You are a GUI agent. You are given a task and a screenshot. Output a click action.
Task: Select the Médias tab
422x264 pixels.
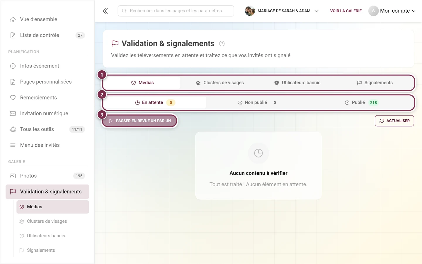[142, 83]
